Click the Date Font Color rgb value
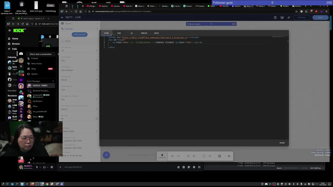This screenshot has height=187, width=333. tap(73, 141)
